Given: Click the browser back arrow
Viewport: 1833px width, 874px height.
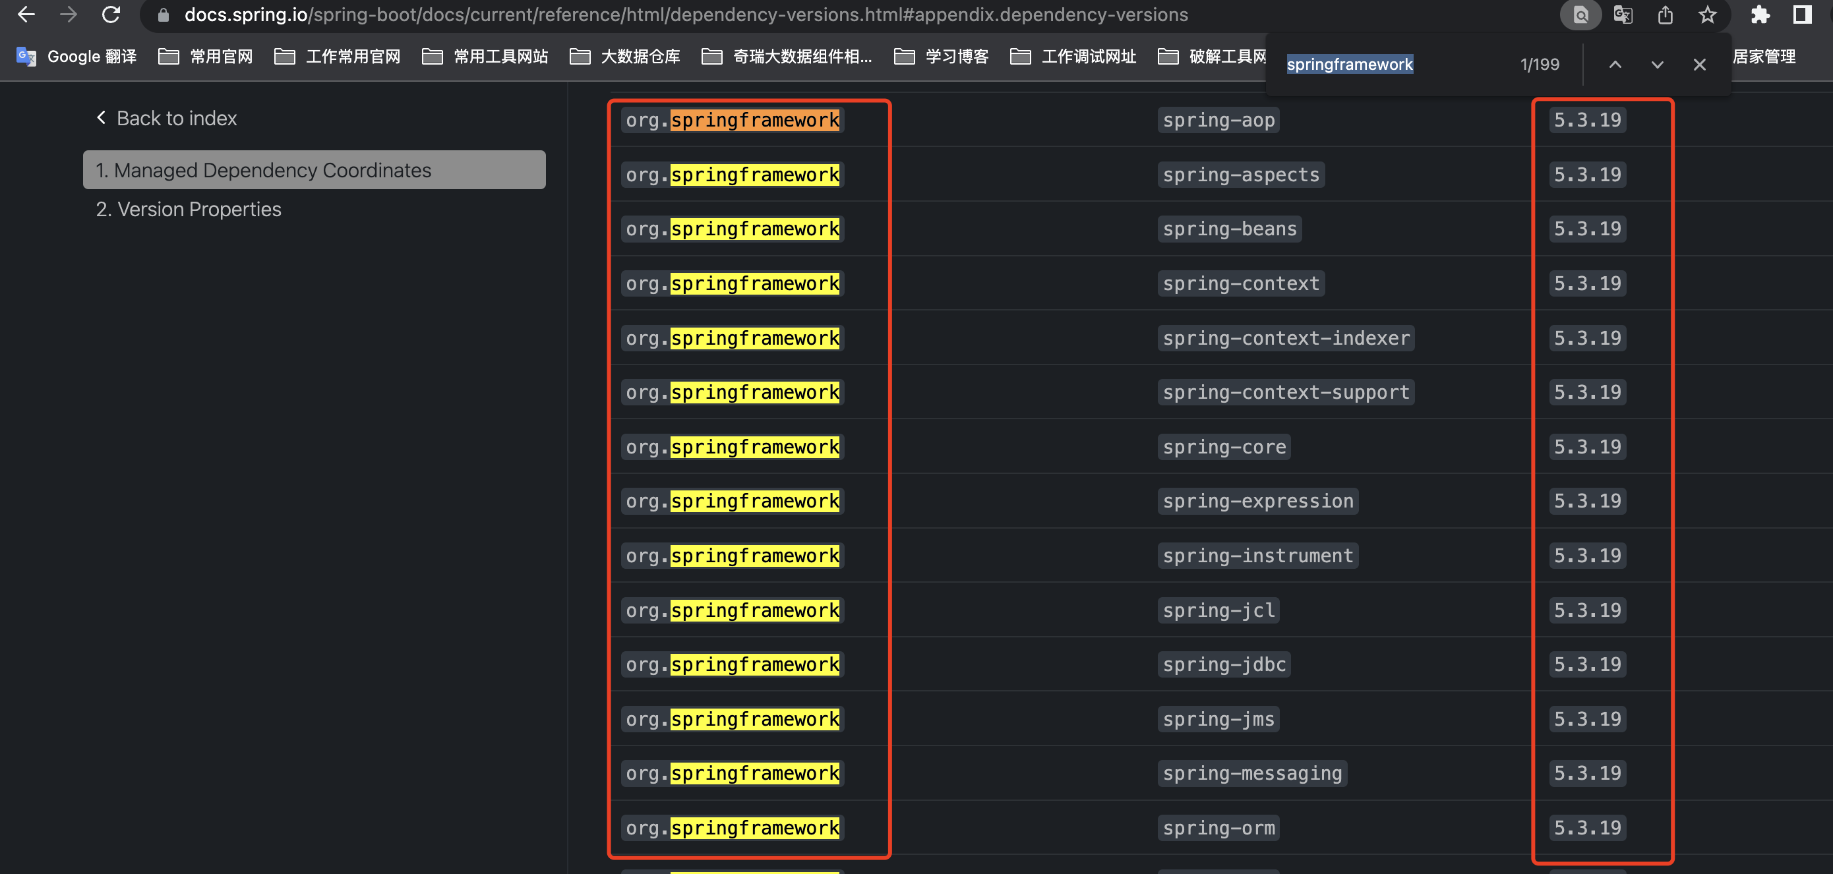Looking at the screenshot, I should coord(26,15).
